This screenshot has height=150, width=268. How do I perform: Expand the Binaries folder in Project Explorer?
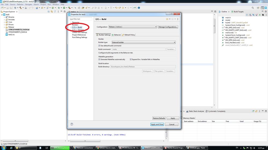coord(5,17)
